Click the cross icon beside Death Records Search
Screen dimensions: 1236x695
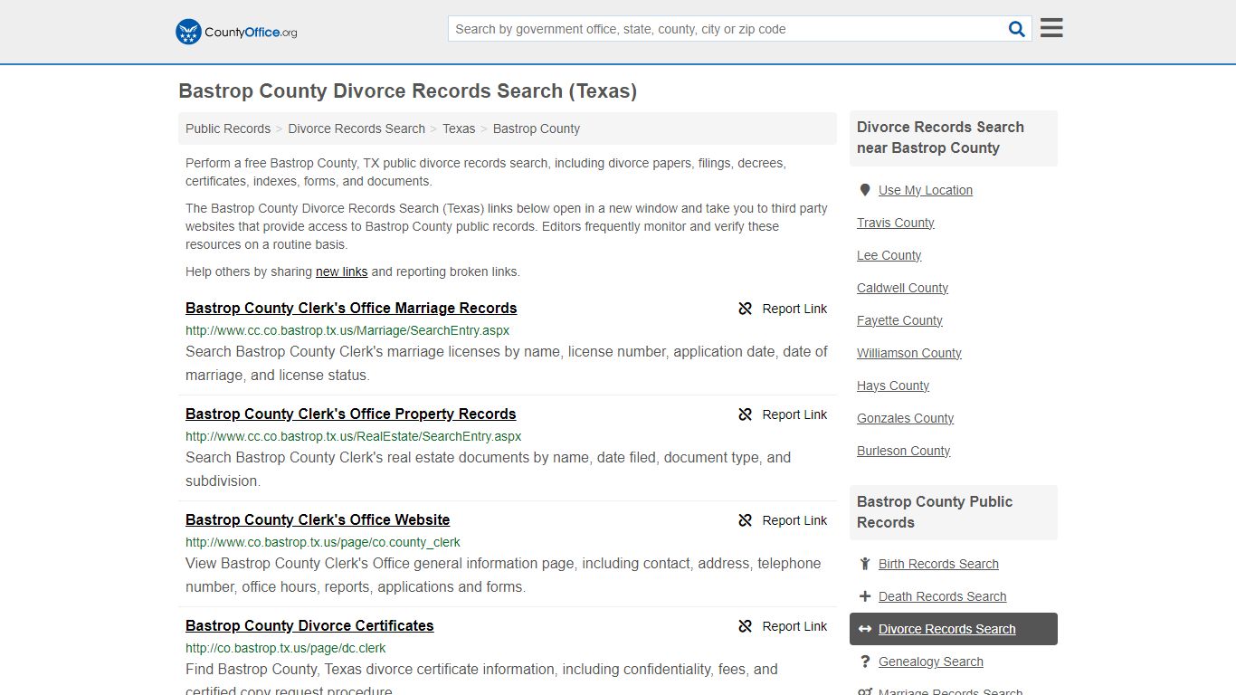(865, 596)
